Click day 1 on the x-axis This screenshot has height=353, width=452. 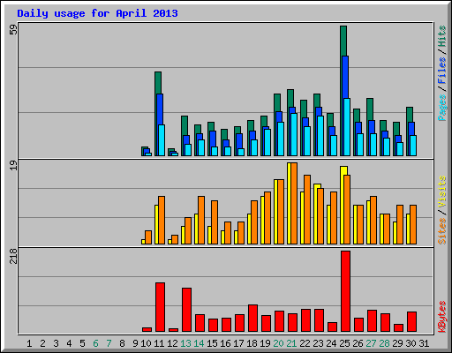[x=29, y=343]
